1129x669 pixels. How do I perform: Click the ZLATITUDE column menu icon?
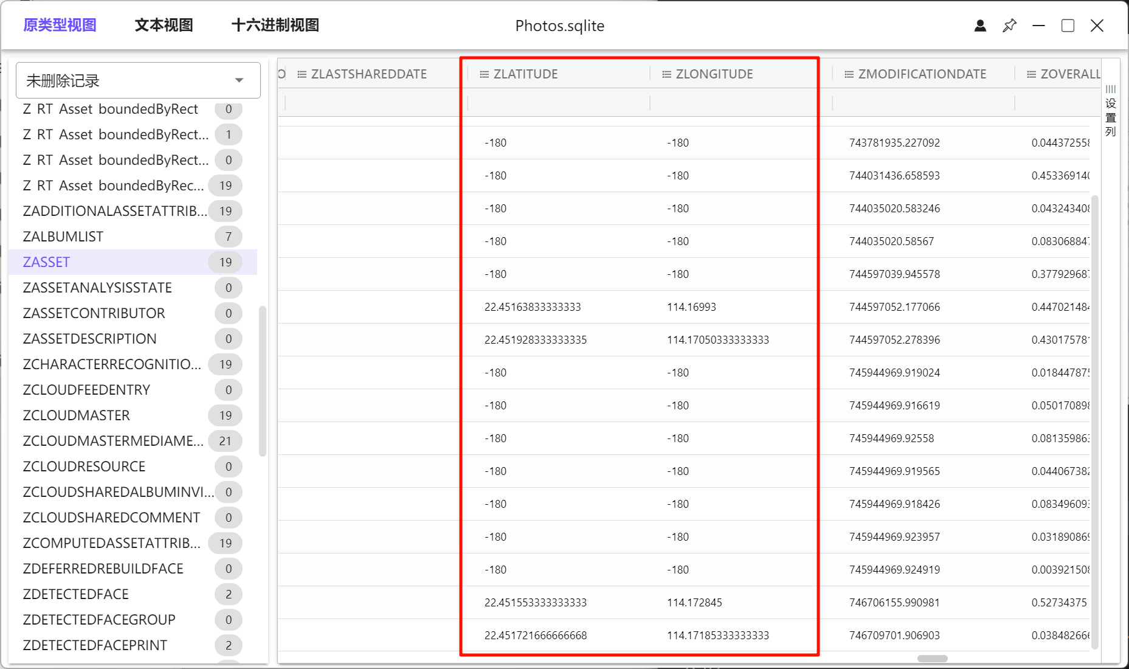484,74
